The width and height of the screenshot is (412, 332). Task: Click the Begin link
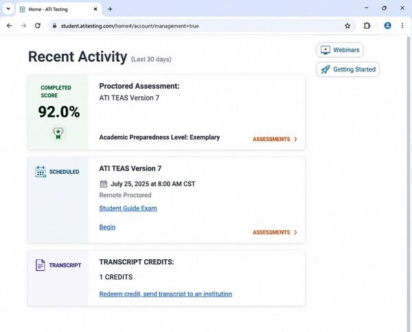[x=107, y=227]
